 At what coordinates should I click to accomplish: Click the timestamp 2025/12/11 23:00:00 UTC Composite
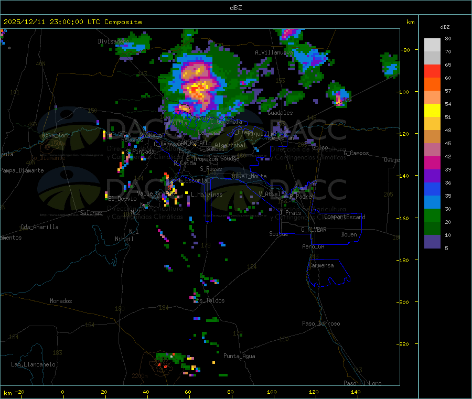(72, 22)
